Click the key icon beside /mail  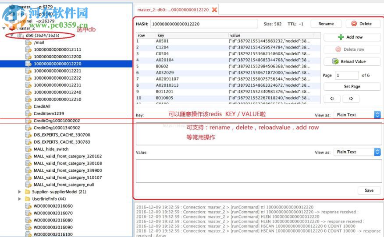tap(28, 42)
